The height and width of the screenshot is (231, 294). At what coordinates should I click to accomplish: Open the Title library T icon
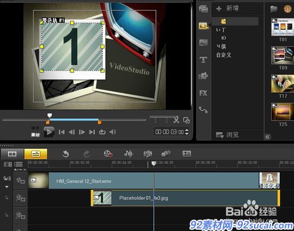click(x=203, y=60)
